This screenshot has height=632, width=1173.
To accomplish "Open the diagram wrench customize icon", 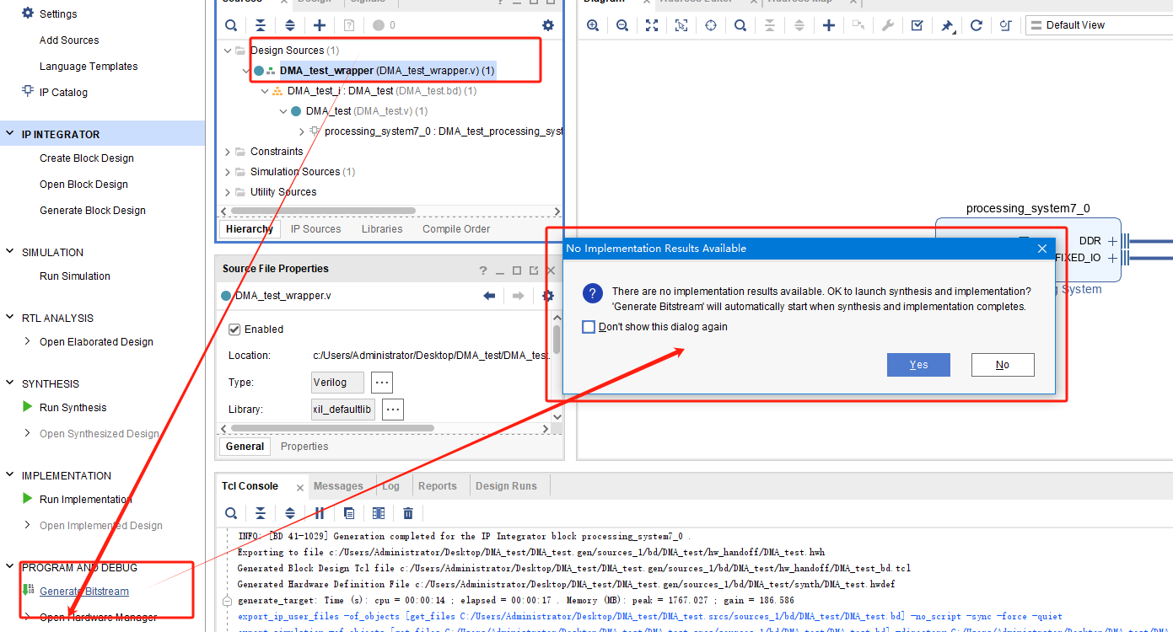I will click(888, 25).
